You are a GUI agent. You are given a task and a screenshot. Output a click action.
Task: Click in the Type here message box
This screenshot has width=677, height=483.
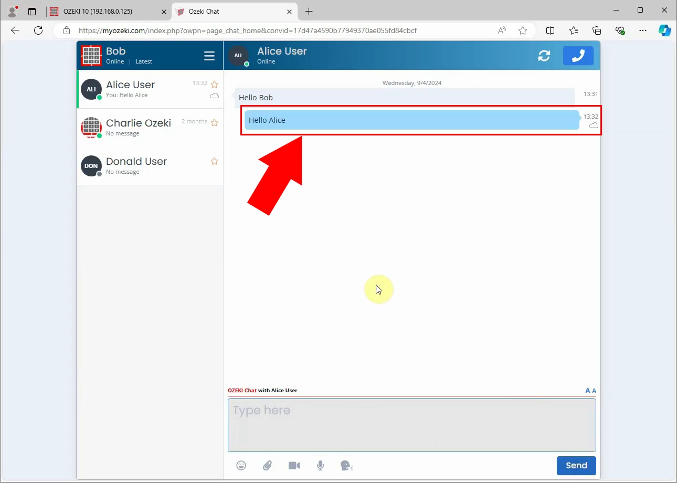point(412,425)
